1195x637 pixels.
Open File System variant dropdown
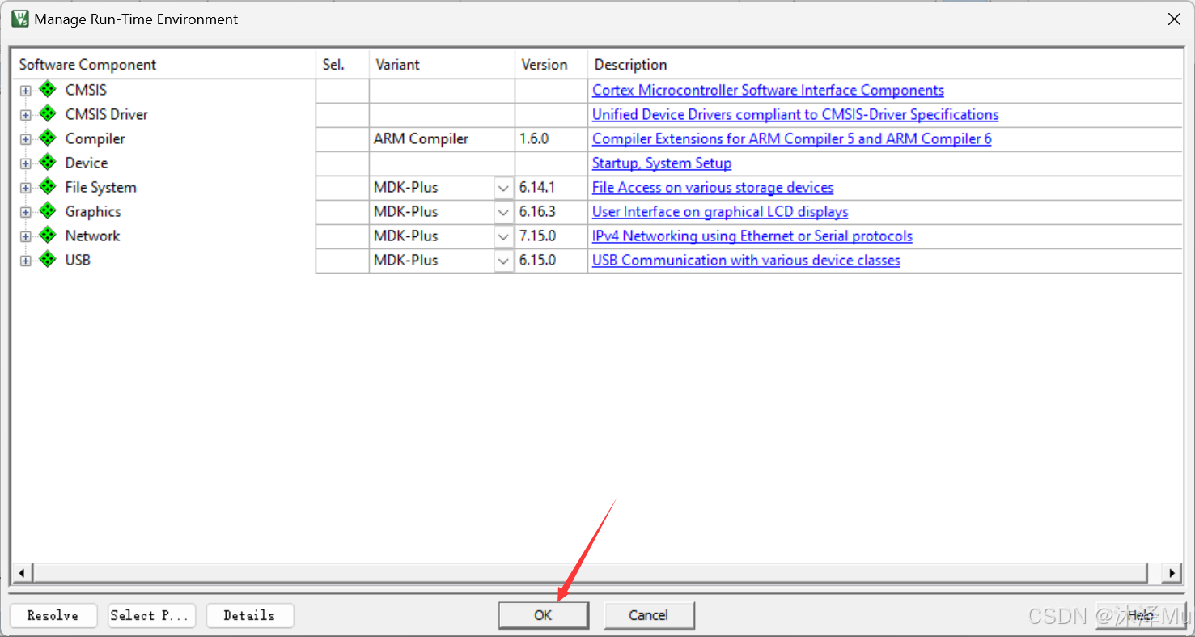[503, 188]
